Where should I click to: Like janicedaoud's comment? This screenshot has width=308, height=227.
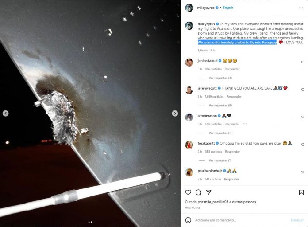pos(303,62)
